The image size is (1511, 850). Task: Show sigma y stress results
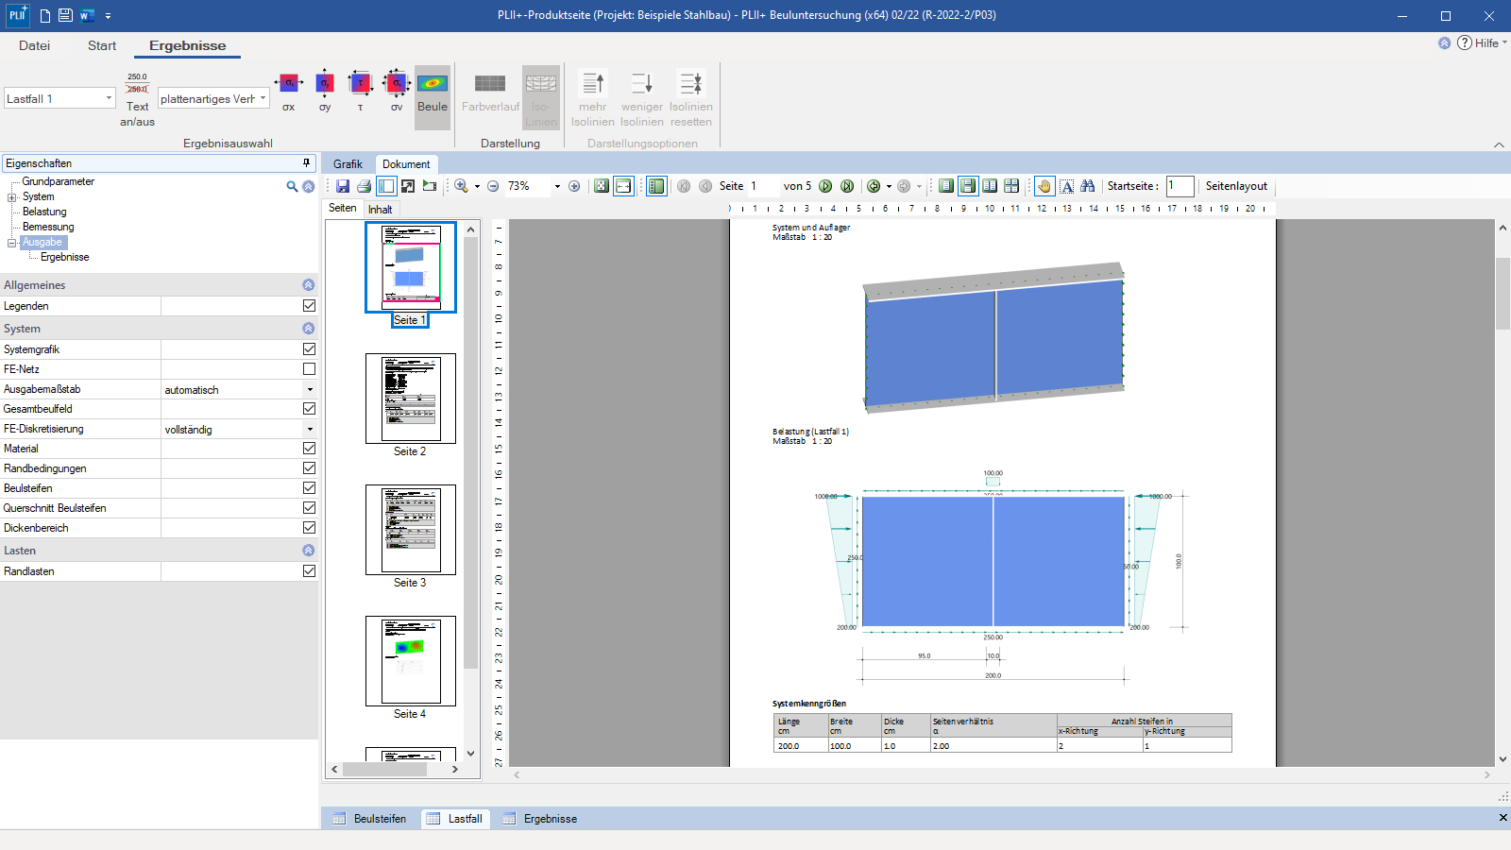[325, 92]
